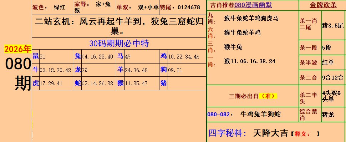
Task: Select numbers 02.14.26.38 for 蛇
Action: point(97,84)
